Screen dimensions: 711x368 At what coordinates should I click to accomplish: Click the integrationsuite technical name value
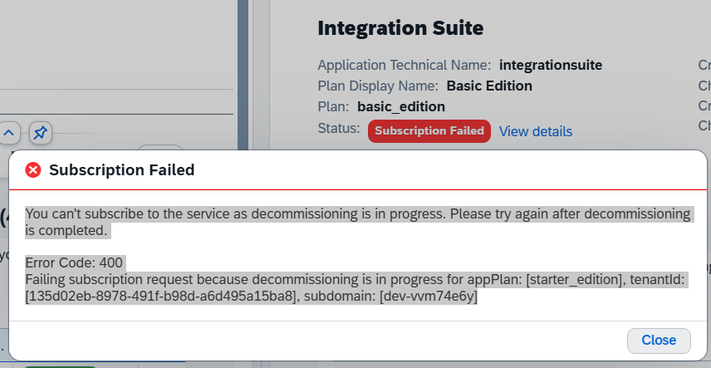[551, 66]
